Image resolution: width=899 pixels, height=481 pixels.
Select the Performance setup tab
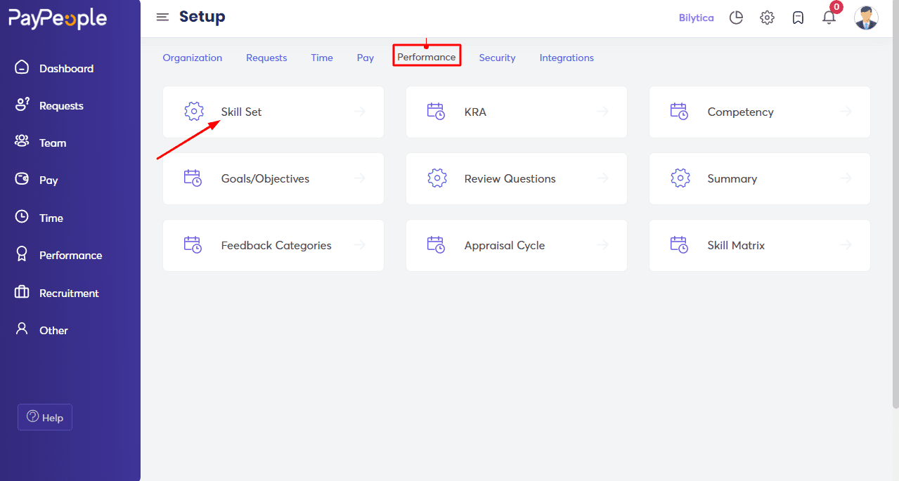tap(427, 57)
